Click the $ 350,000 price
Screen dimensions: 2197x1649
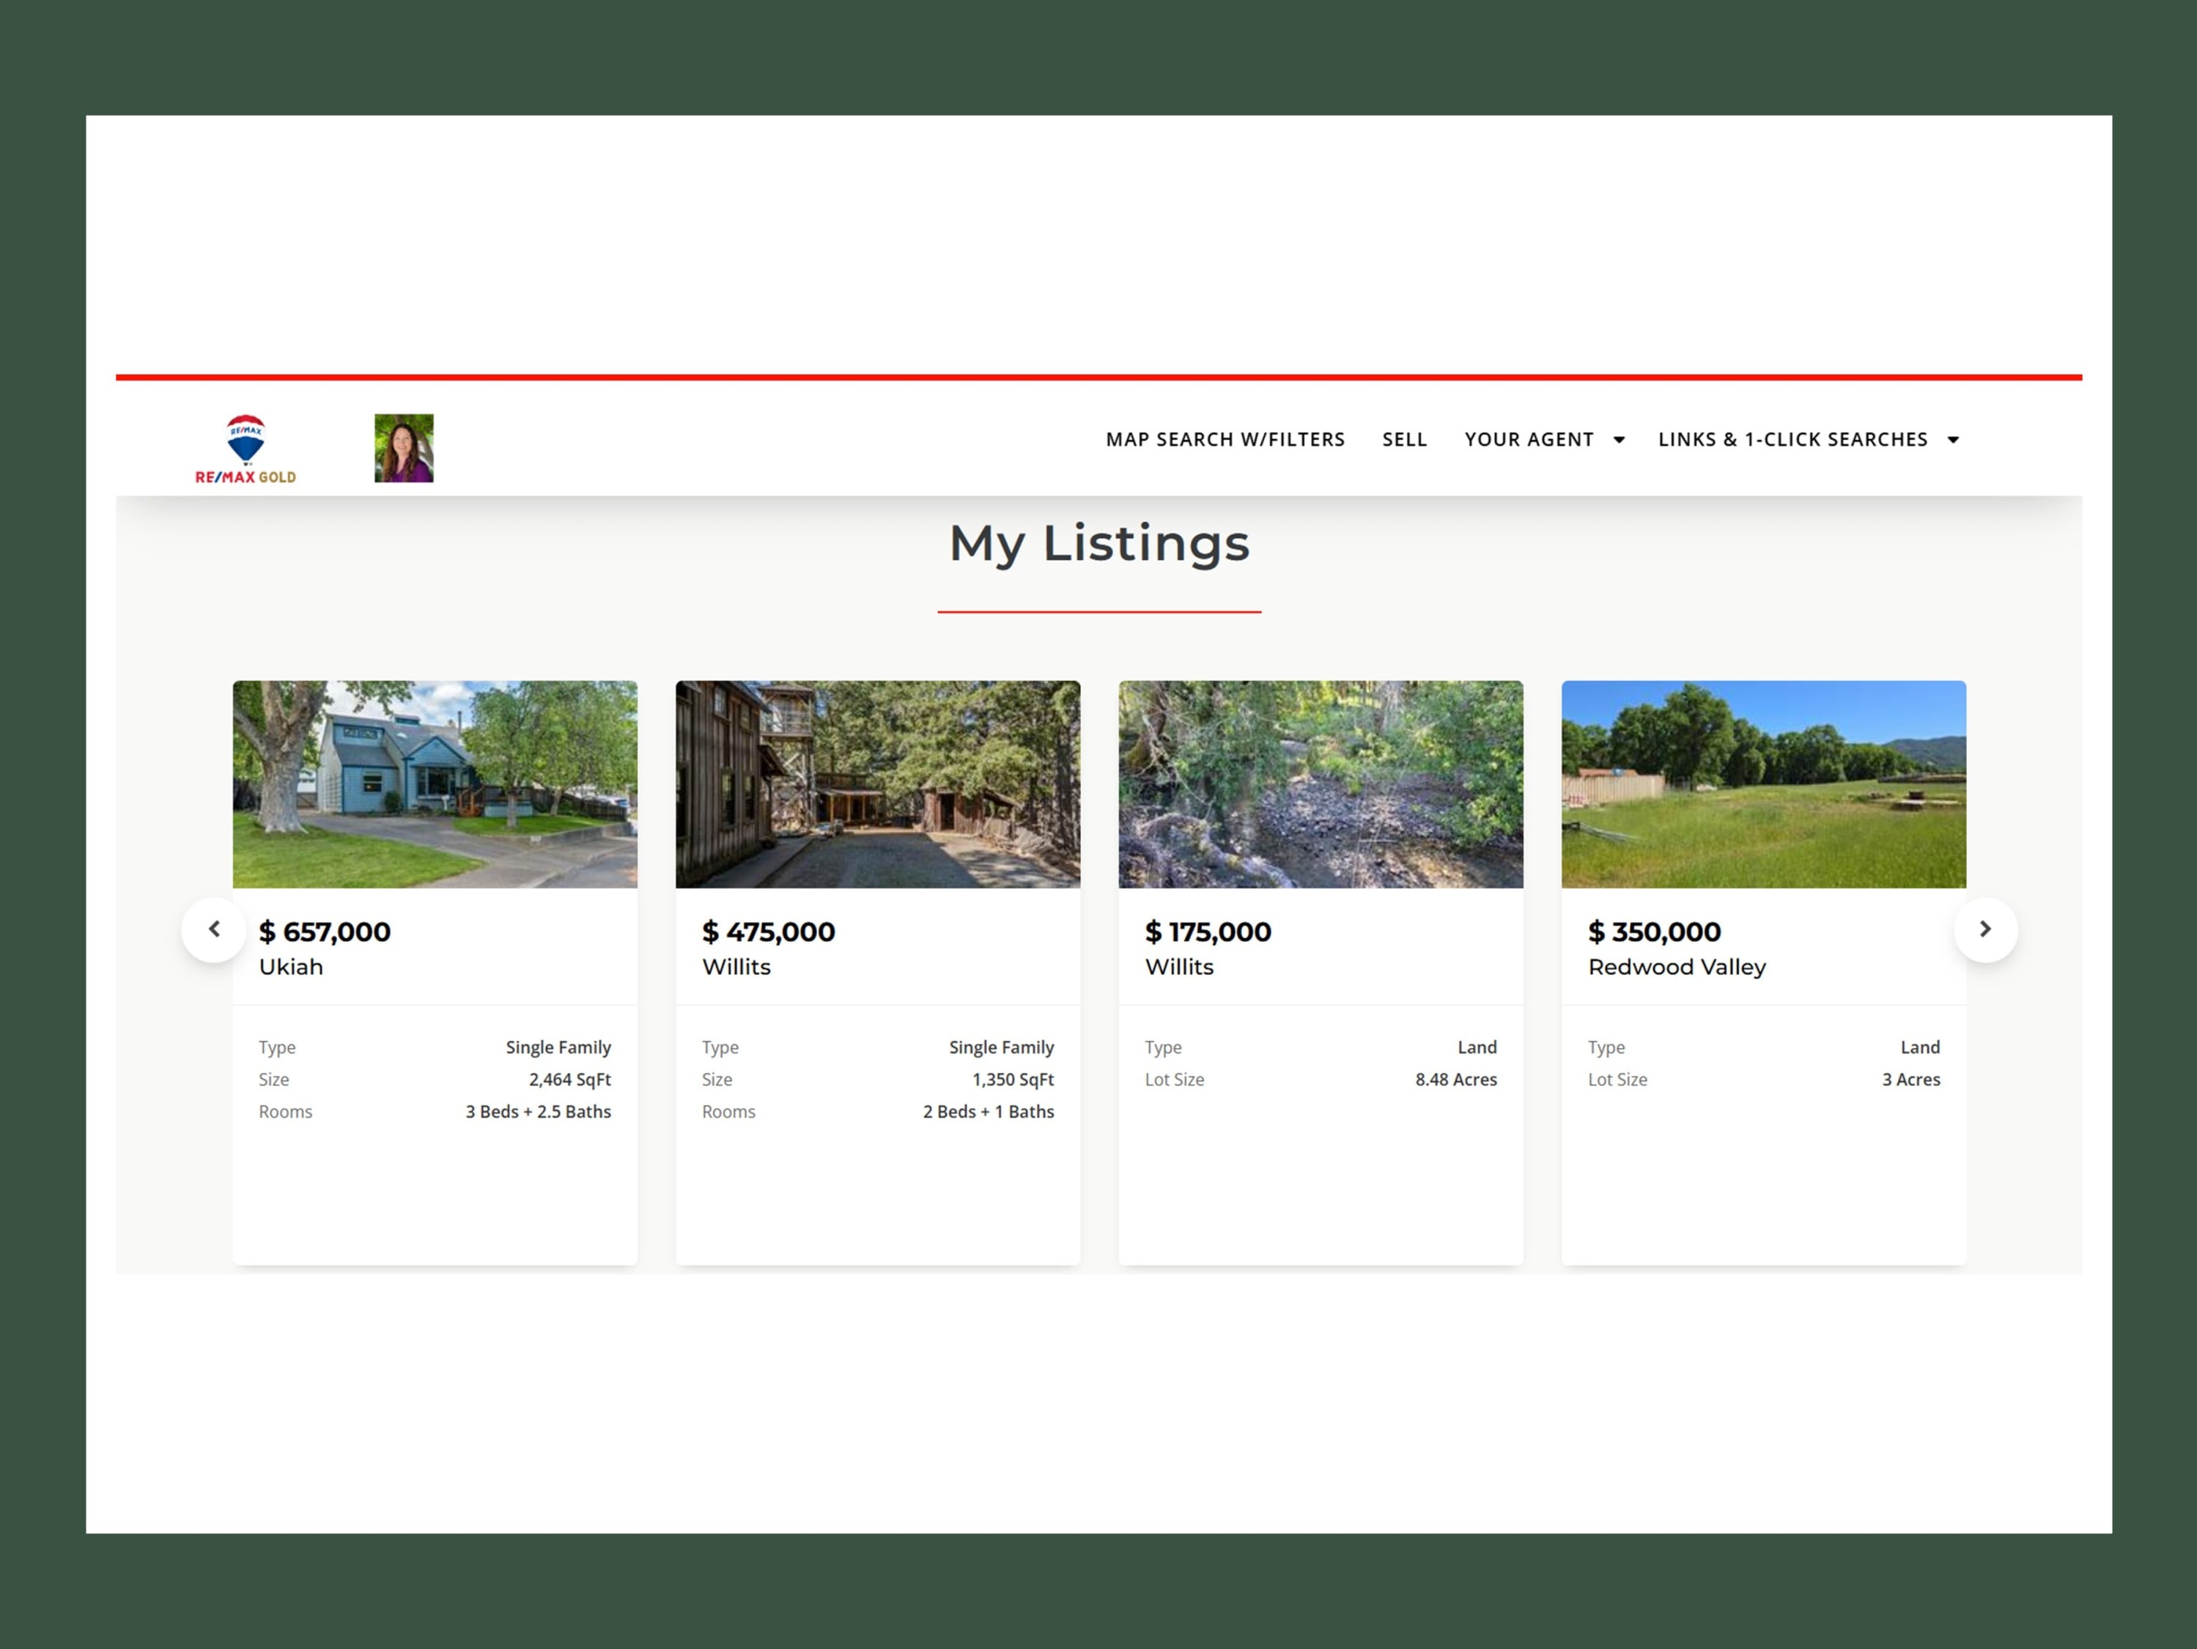[1655, 932]
